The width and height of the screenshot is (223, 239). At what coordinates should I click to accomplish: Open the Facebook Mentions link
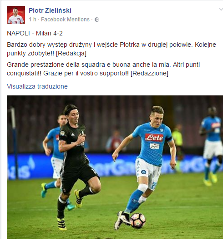66,20
